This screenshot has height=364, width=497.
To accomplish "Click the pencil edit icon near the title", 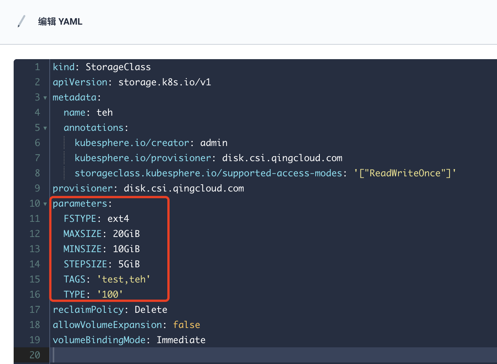I will pyautogui.click(x=20, y=22).
